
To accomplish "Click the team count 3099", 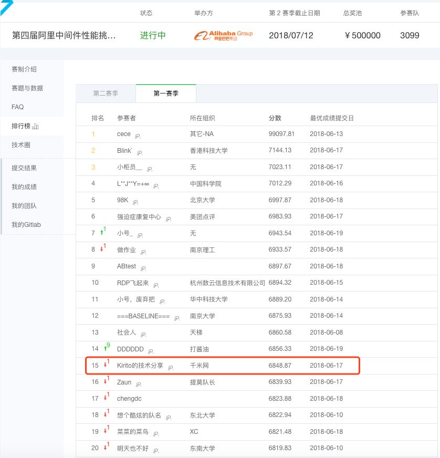I will click(x=410, y=35).
